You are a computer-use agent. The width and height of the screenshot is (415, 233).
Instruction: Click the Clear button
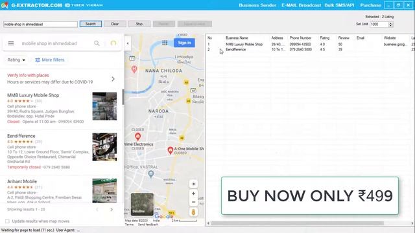(115, 24)
